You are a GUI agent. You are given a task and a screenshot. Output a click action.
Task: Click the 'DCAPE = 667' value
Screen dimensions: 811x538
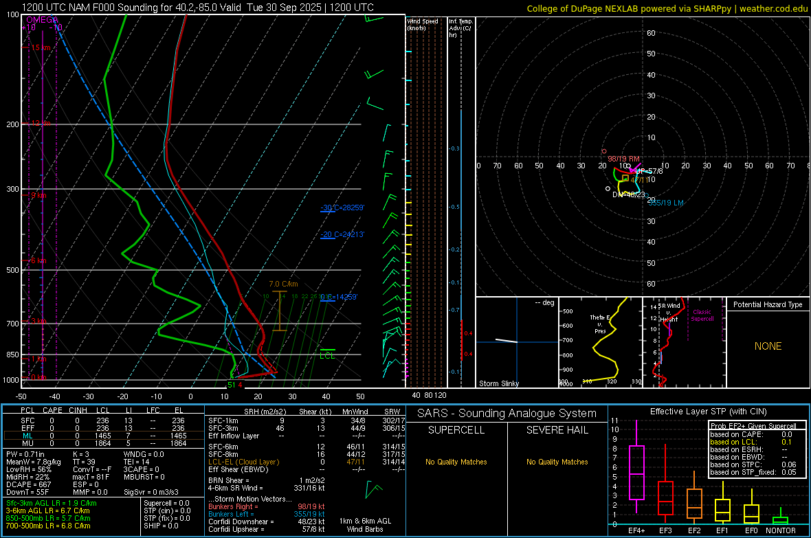28,484
